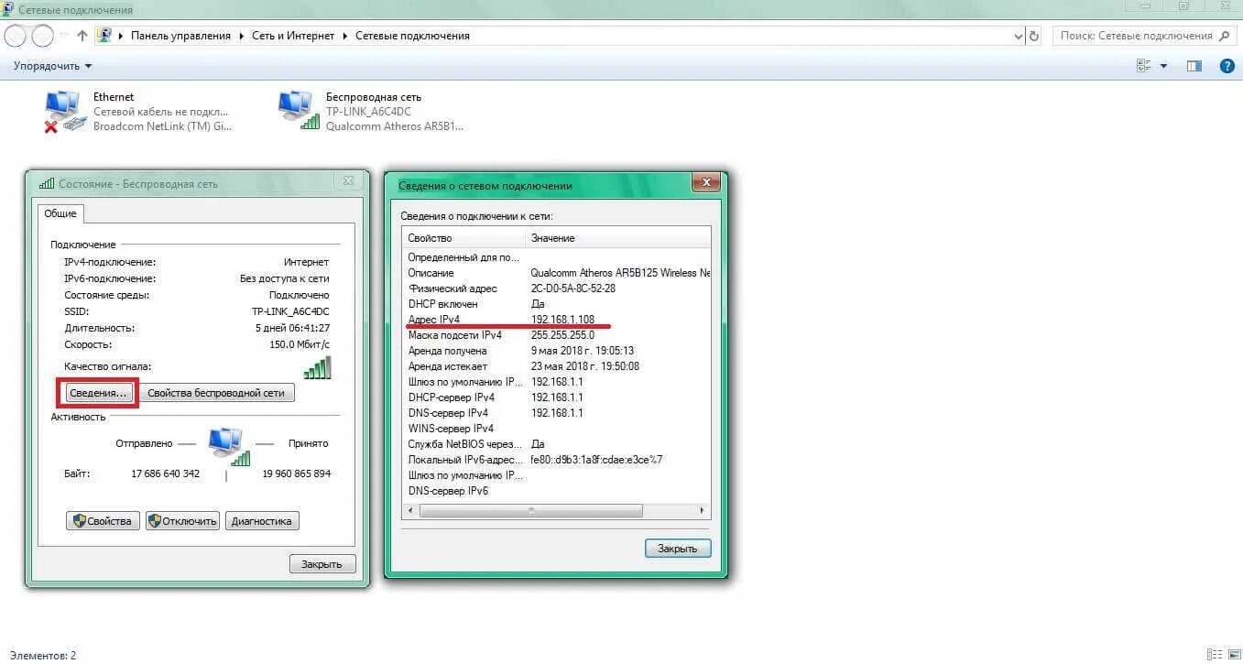Viewport: 1243px width, 664px height.
Task: Click the Отключить button
Action: (x=182, y=521)
